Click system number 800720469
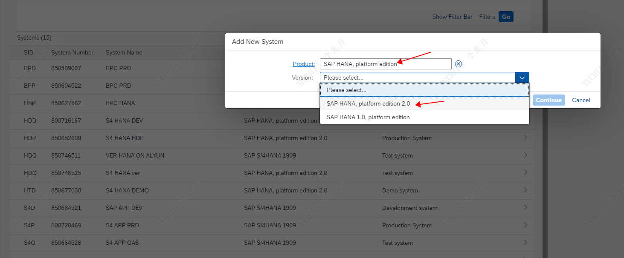Viewport: 624px width, 258px height. pyautogui.click(x=66, y=225)
